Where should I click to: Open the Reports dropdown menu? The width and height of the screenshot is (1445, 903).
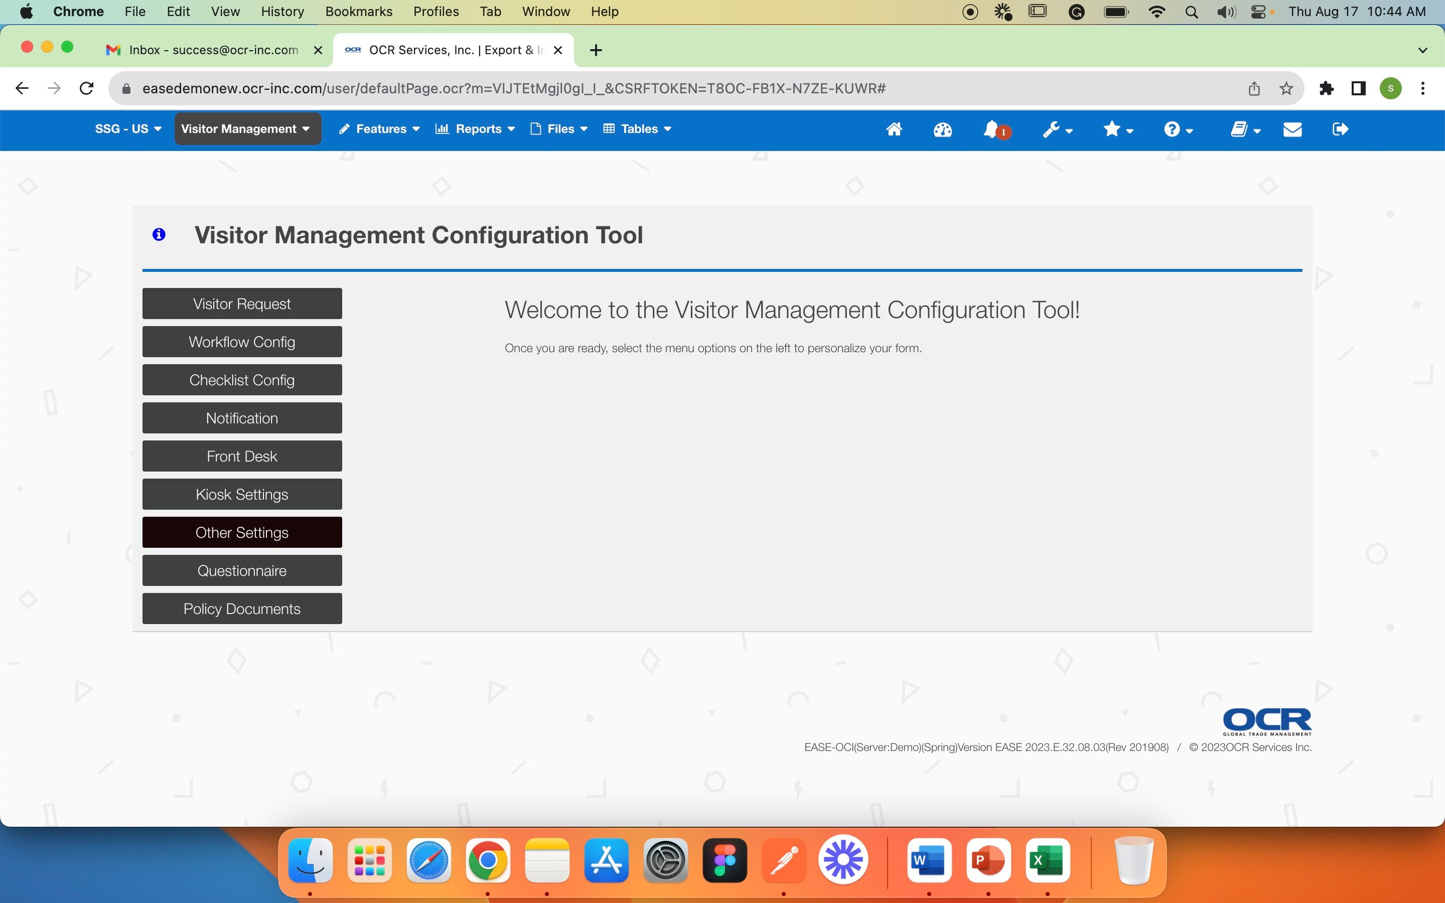[x=475, y=129]
